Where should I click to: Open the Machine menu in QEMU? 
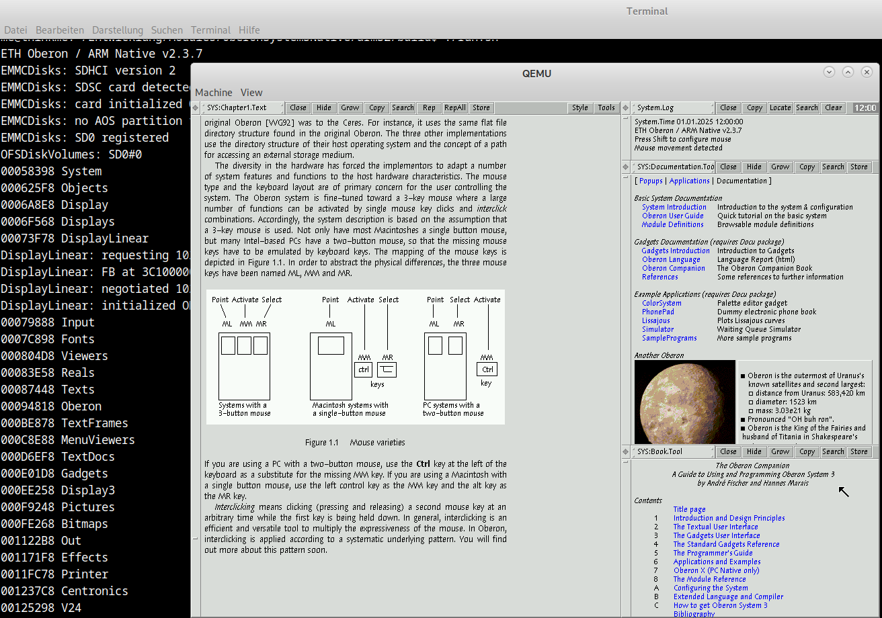point(214,93)
